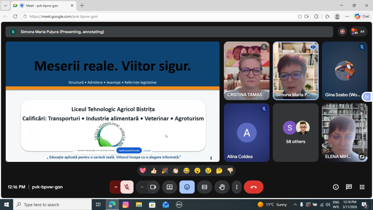Viewport: 373px width, 210px height.
Task: Unmute the microphone
Action: [x=127, y=187]
